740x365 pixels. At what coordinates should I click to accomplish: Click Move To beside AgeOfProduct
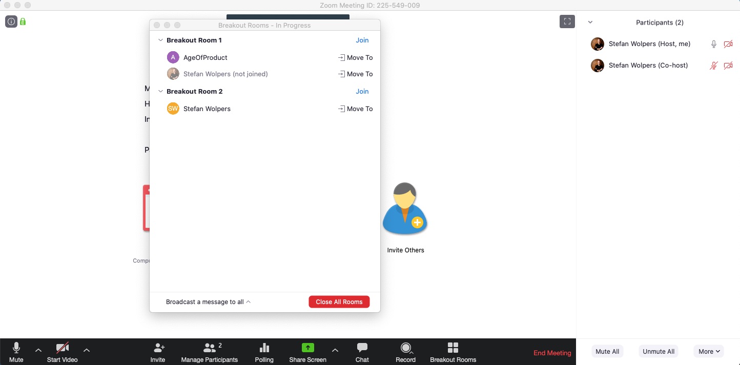(x=355, y=58)
